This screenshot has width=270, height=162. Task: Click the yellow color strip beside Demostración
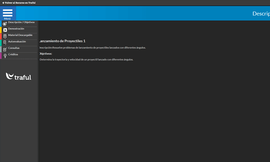(1, 30)
